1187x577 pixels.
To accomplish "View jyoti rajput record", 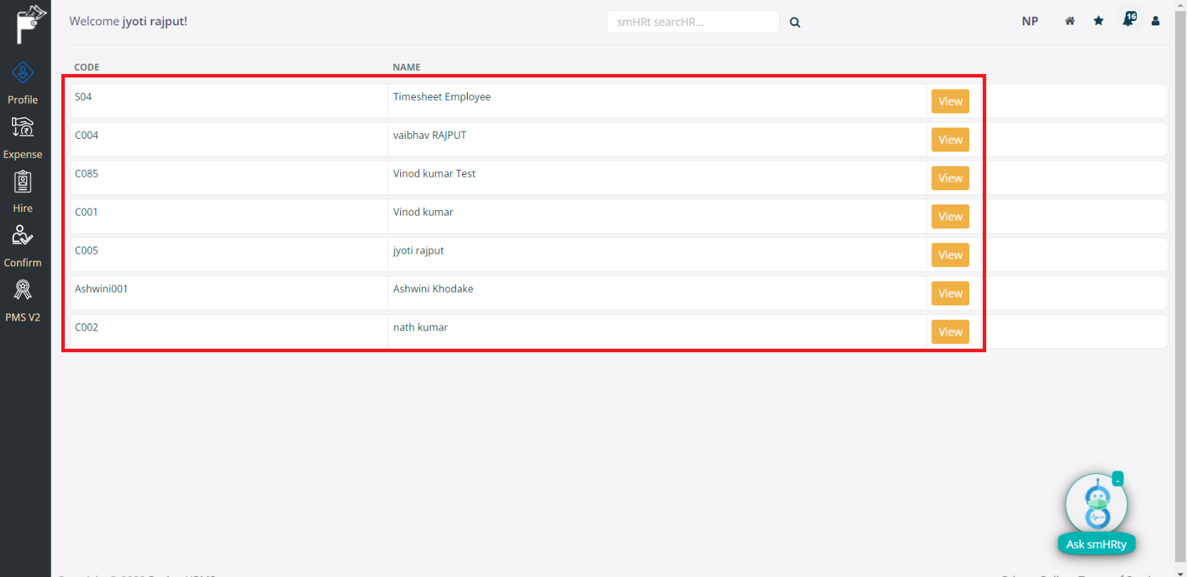I will tap(950, 255).
